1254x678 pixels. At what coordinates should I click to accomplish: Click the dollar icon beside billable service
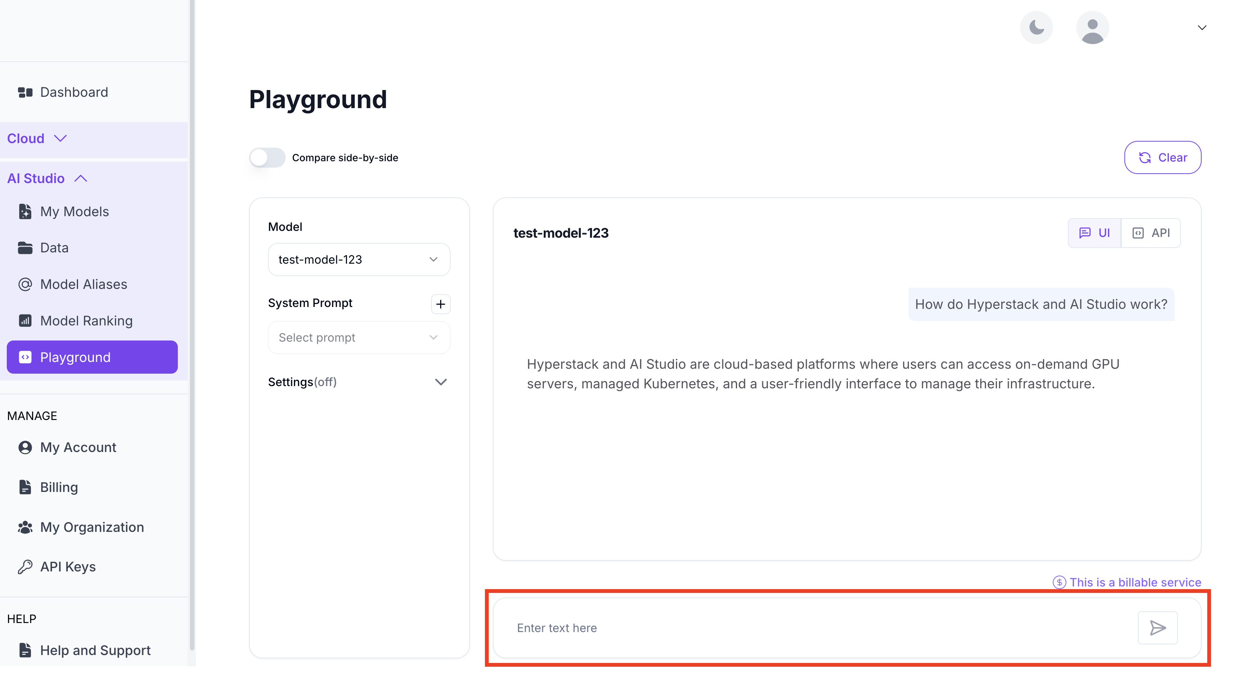tap(1059, 583)
